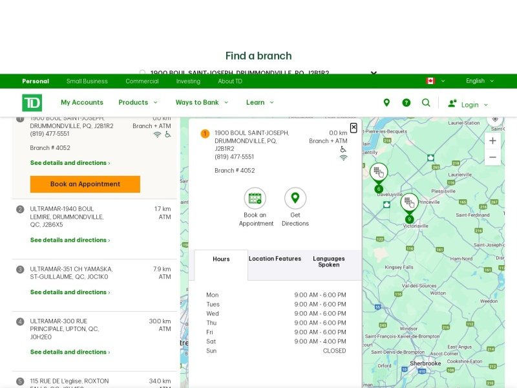Go to Commercial section
Image resolution: width=517 pixels, height=388 pixels.
(x=142, y=81)
